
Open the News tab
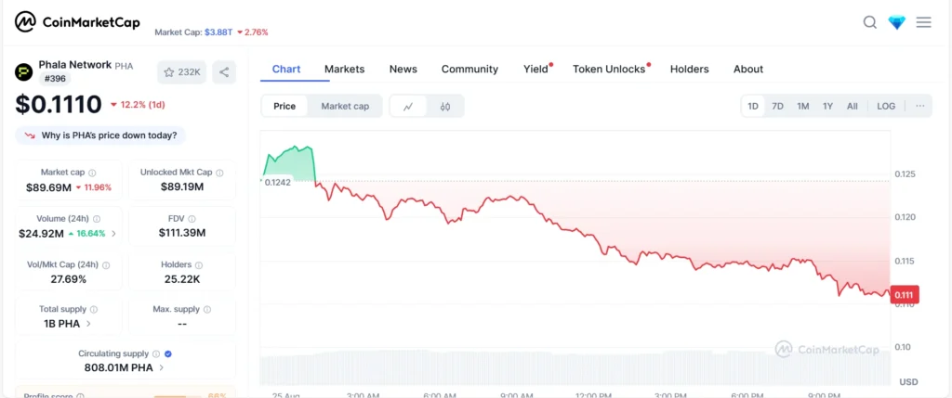(403, 69)
